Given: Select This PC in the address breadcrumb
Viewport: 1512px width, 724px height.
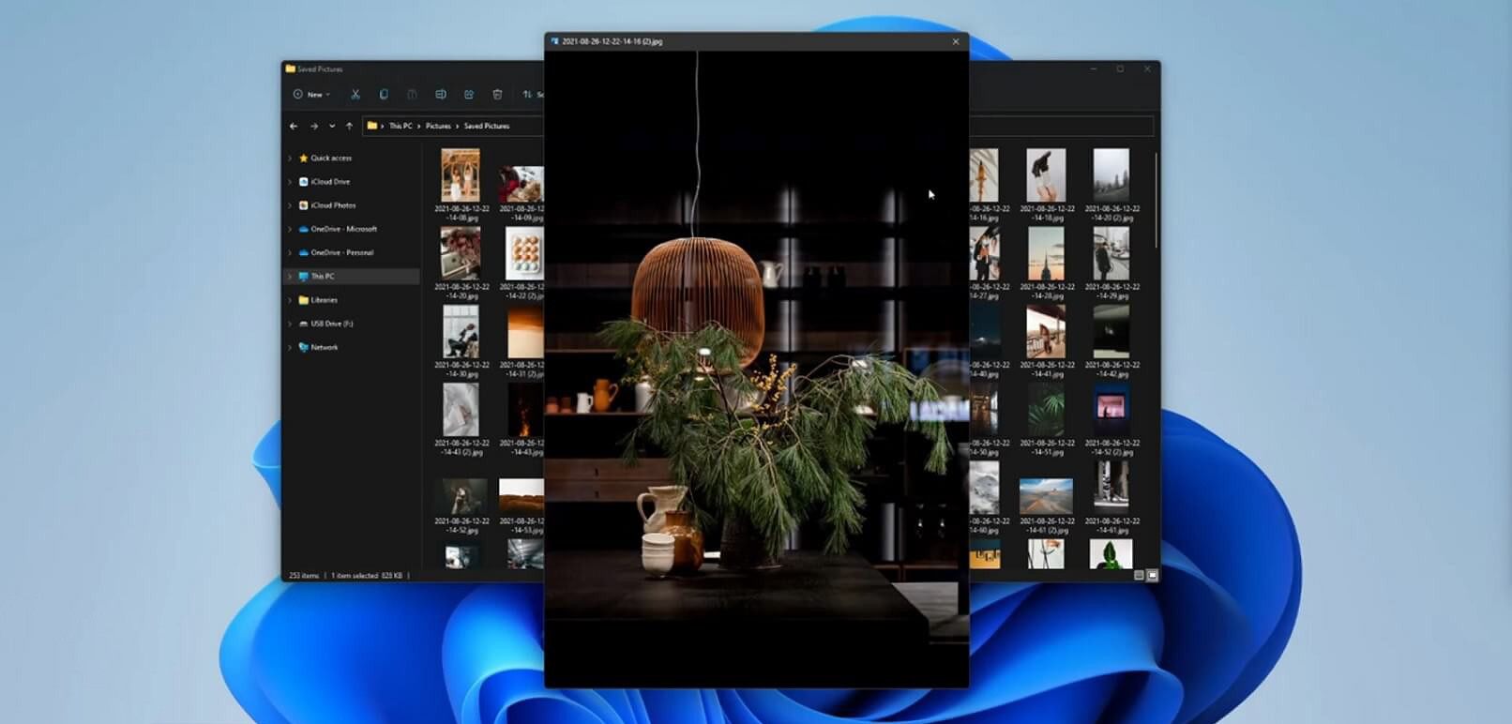Looking at the screenshot, I should (401, 126).
